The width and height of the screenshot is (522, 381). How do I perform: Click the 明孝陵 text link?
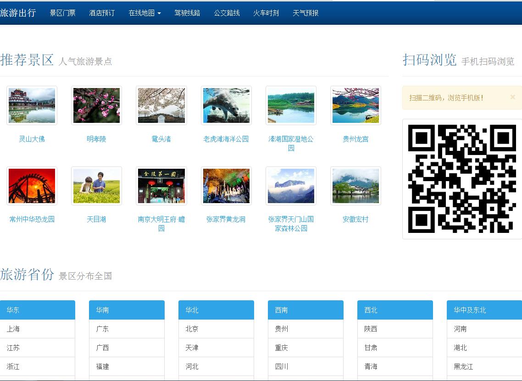pyautogui.click(x=96, y=139)
